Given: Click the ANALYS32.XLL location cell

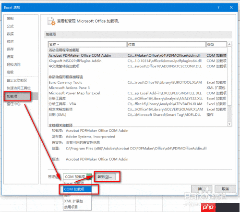Looking at the screenshot, I should pyautogui.click(x=165, y=99).
